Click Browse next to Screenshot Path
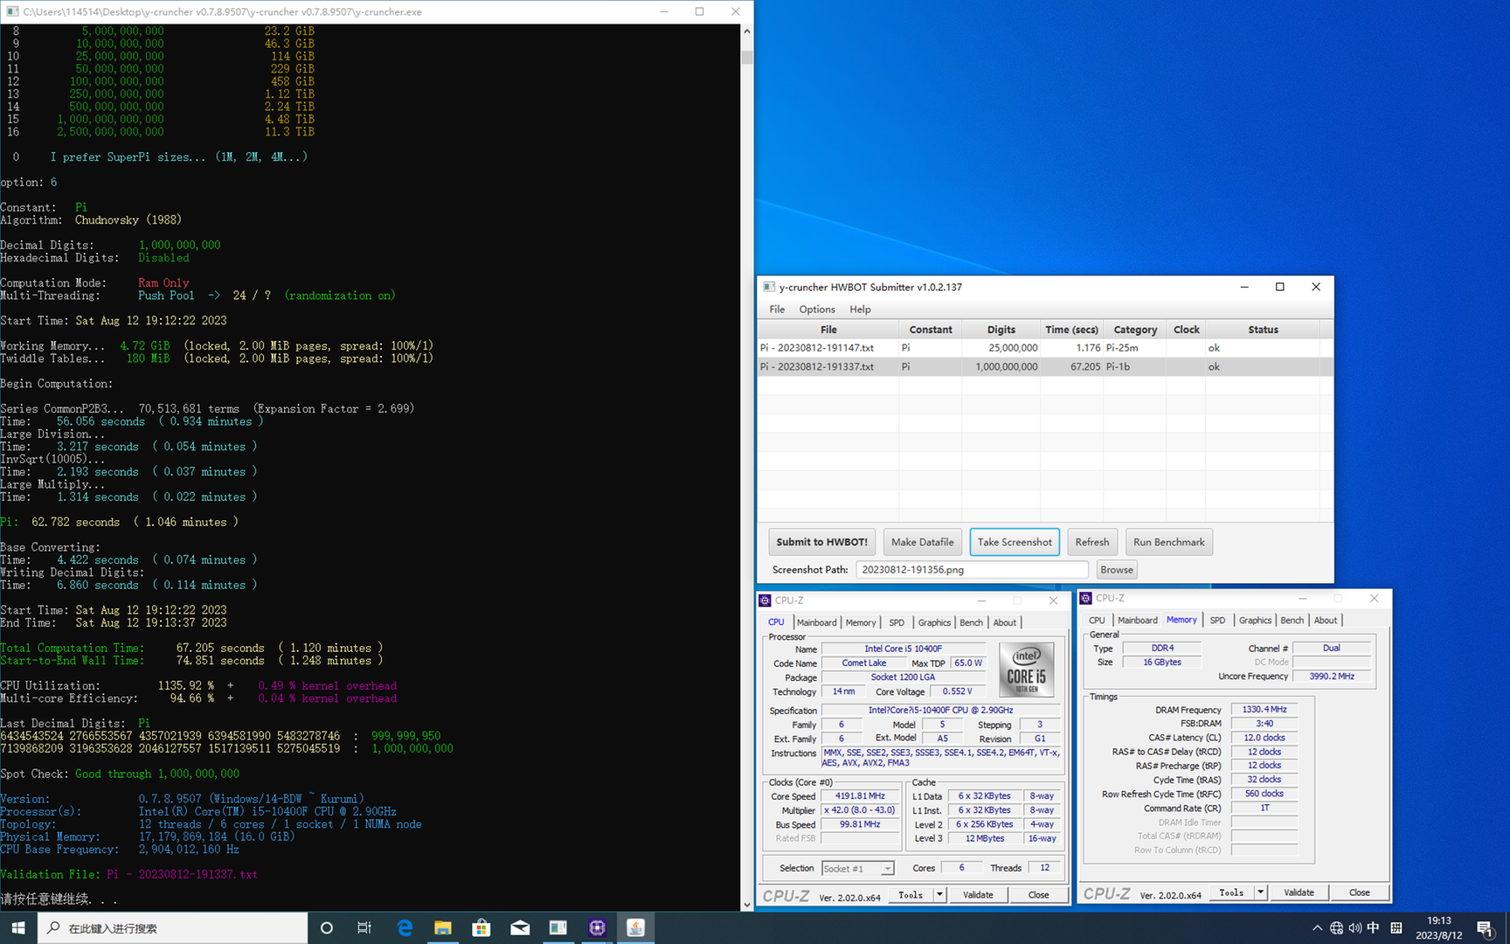This screenshot has height=944, width=1510. pos(1116,570)
